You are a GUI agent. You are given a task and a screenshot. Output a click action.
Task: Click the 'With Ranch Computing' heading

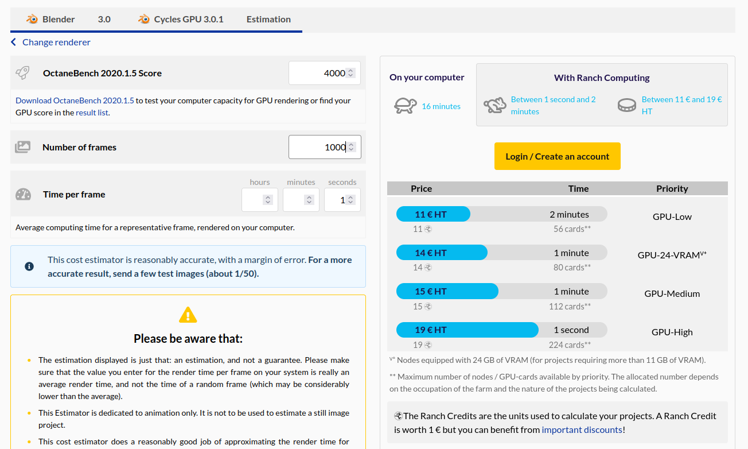[x=602, y=78]
